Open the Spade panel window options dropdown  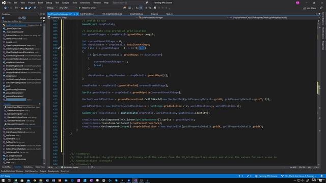(x=38, y=14)
